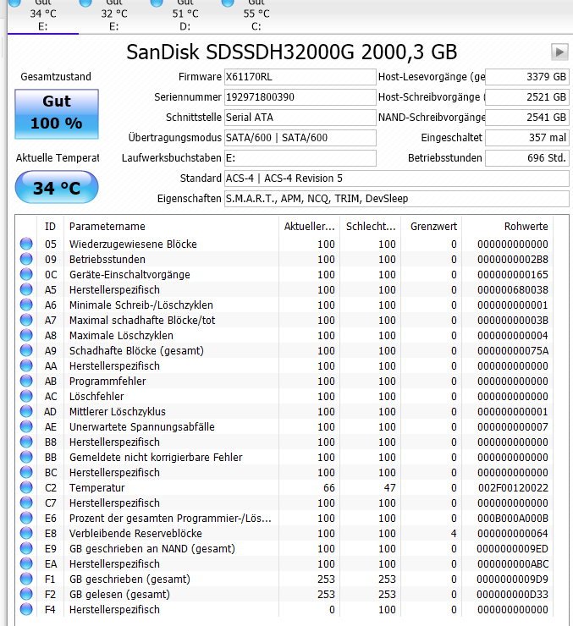Click raw value 000000000D33

(513, 595)
